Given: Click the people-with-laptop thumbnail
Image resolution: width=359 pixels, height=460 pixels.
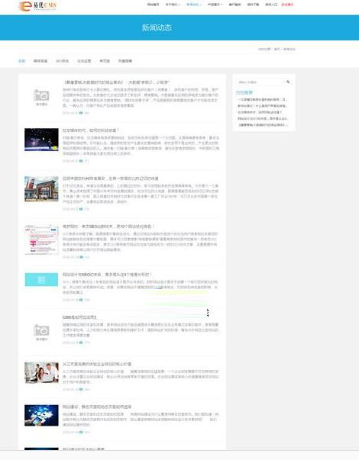Looking at the screenshot, I should coord(41,372).
